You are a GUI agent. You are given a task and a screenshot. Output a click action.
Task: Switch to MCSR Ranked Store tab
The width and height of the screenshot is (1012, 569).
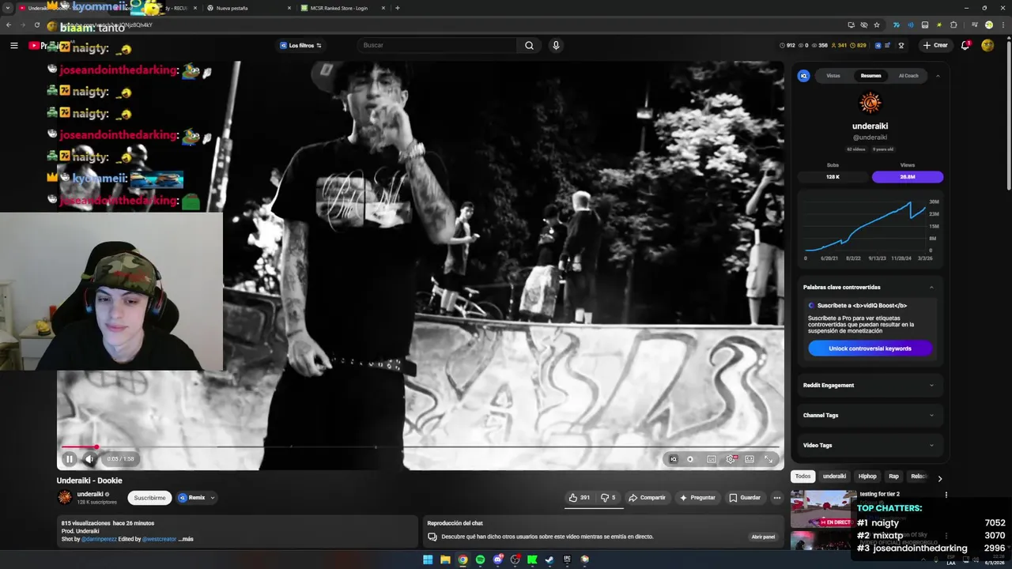point(340,8)
